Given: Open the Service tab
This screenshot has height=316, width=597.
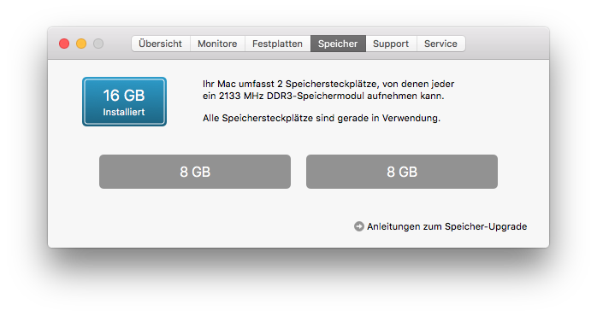Looking at the screenshot, I should tap(440, 44).
